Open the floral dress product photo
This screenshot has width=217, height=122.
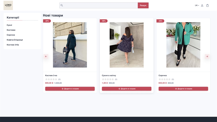point(127,45)
